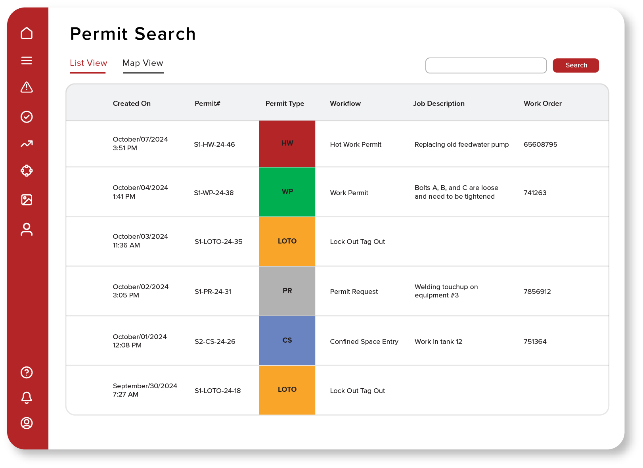Open permit S1-HW-24-46
Image resolution: width=643 pixels, height=468 pixels.
click(214, 144)
